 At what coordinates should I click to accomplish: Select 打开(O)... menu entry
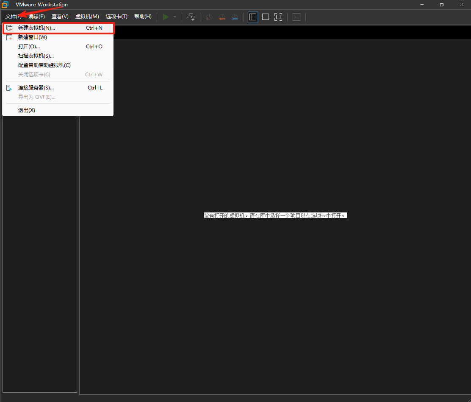[58, 47]
